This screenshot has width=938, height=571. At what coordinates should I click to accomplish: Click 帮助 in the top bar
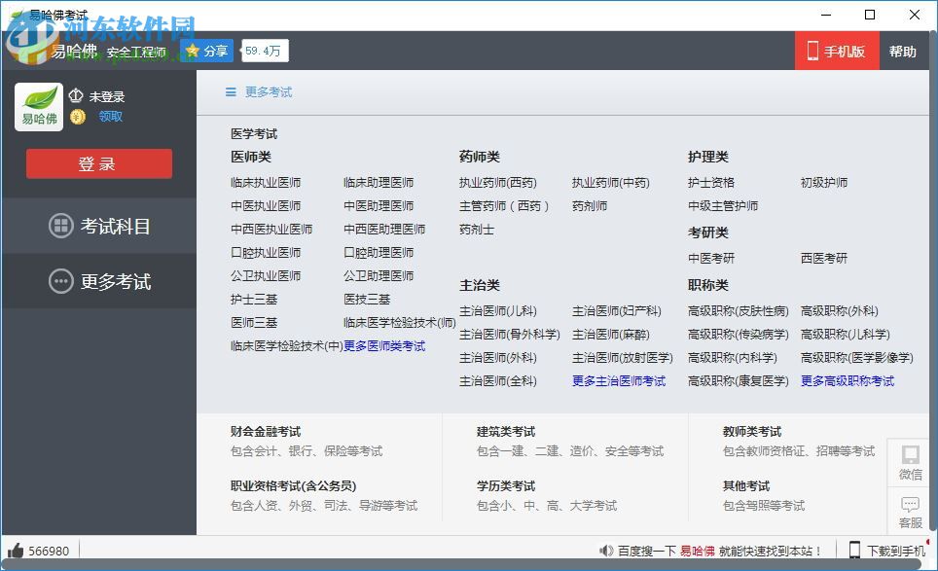904,51
